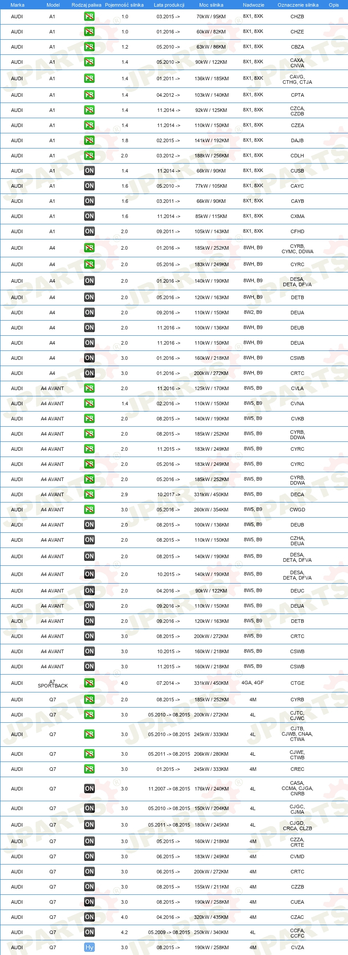
Task: Click the diesel ON icon in the CUSB row
Action: (x=89, y=171)
